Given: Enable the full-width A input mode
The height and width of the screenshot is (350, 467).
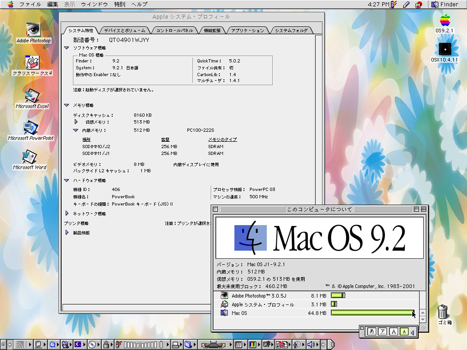Looking at the screenshot, I should [394, 332].
